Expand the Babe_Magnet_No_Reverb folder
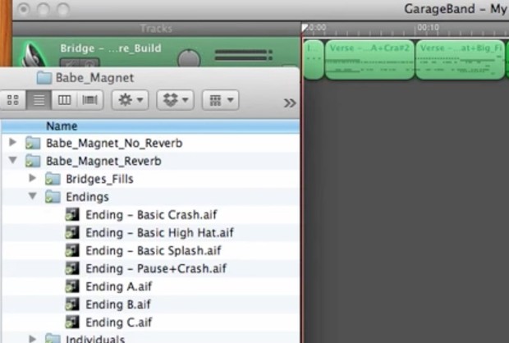This screenshot has width=509, height=343. (12, 142)
